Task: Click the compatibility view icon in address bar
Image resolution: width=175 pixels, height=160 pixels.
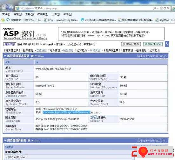Action: click(x=161, y=8)
